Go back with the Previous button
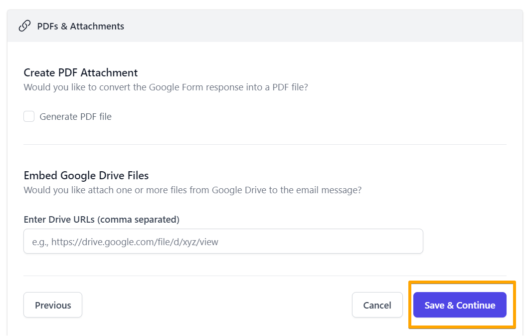Viewport: 527px width, 336px height. click(x=53, y=305)
